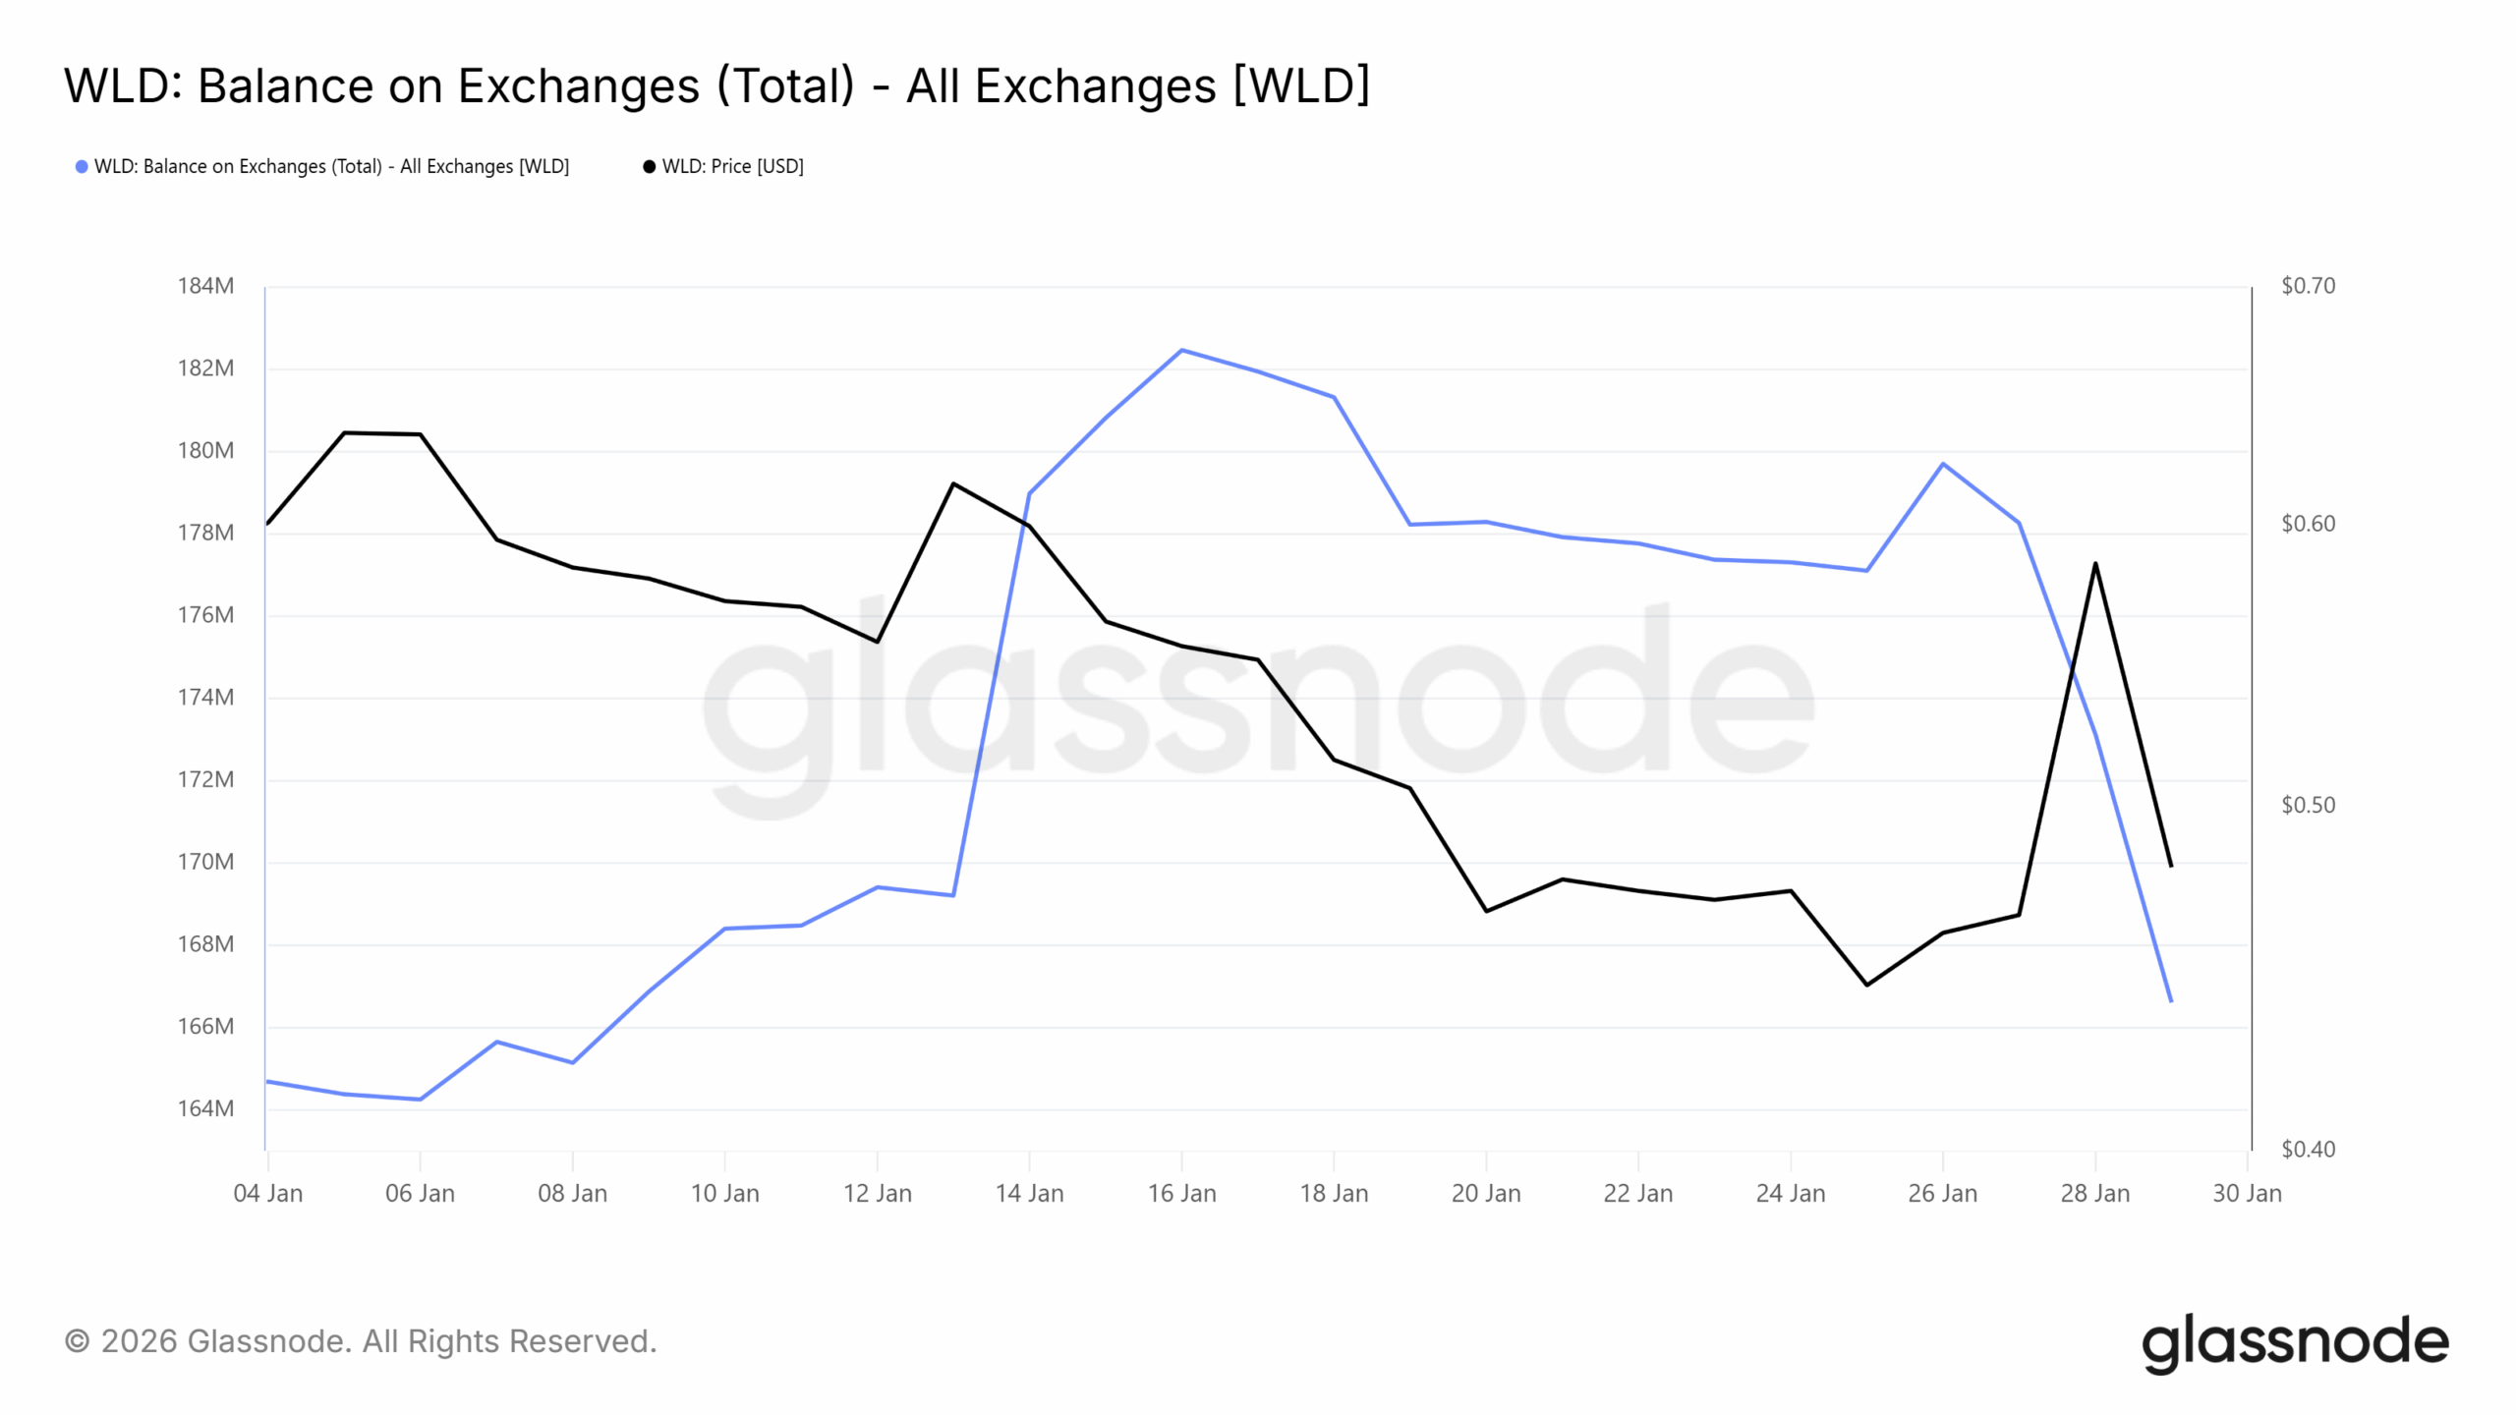Click the glassnode watermark in chart center
The width and height of the screenshot is (2516, 1415).
(x=1258, y=698)
